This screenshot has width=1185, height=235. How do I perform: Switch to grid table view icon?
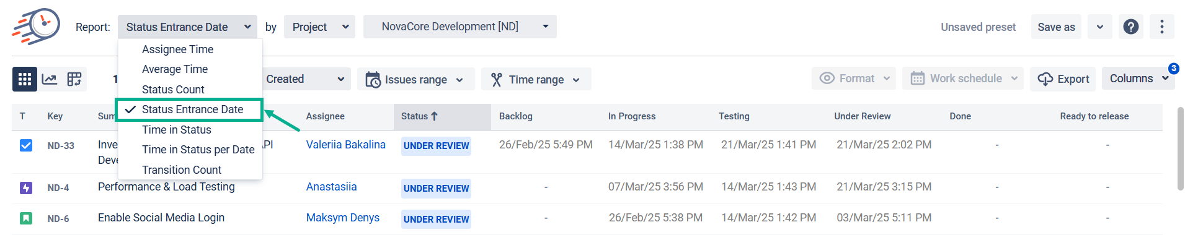pos(25,79)
